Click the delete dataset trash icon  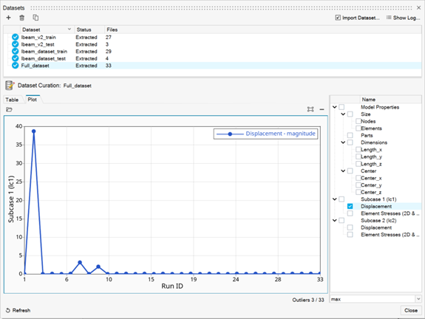[22, 18]
